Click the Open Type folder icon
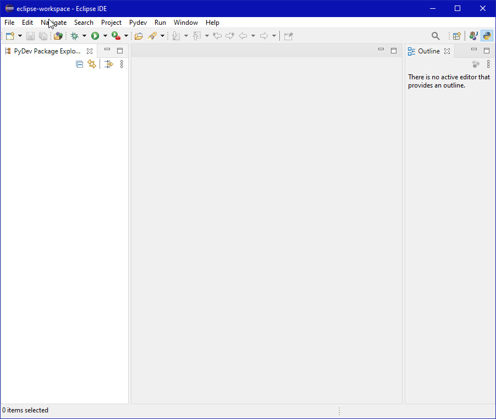Screen dimensions: 496x419 (139, 36)
